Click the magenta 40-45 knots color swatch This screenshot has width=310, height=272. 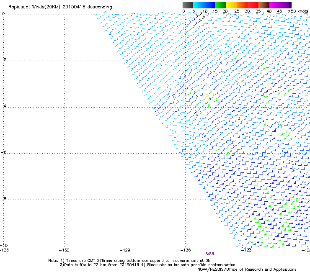(275, 5)
